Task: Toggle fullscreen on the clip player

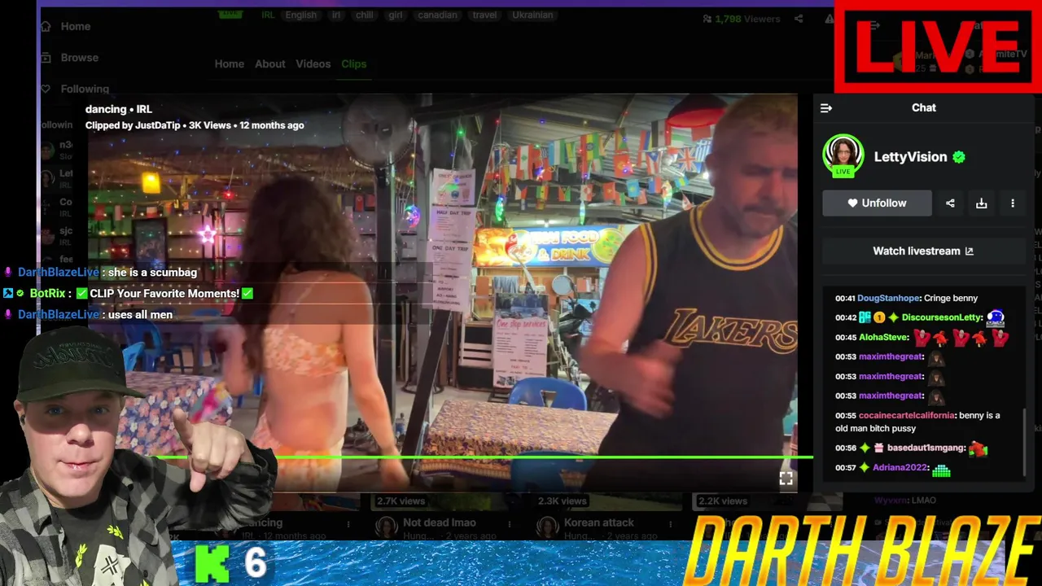Action: tap(786, 479)
